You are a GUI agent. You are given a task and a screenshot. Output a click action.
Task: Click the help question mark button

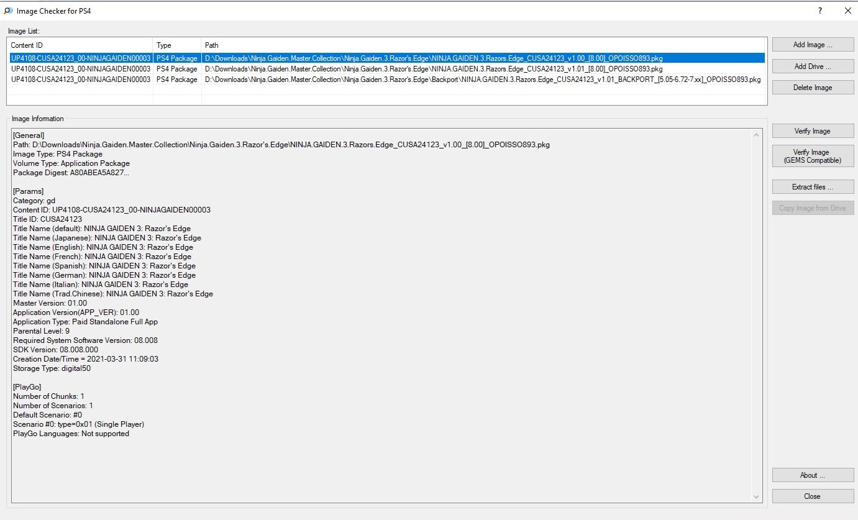pos(820,11)
